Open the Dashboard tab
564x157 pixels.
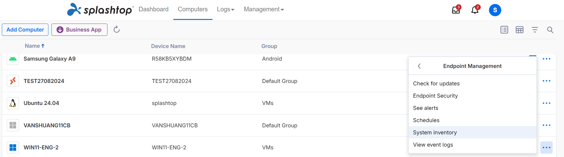tap(153, 9)
